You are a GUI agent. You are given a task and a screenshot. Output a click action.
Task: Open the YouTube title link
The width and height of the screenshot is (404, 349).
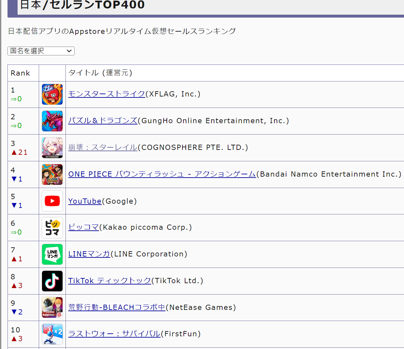coord(85,201)
